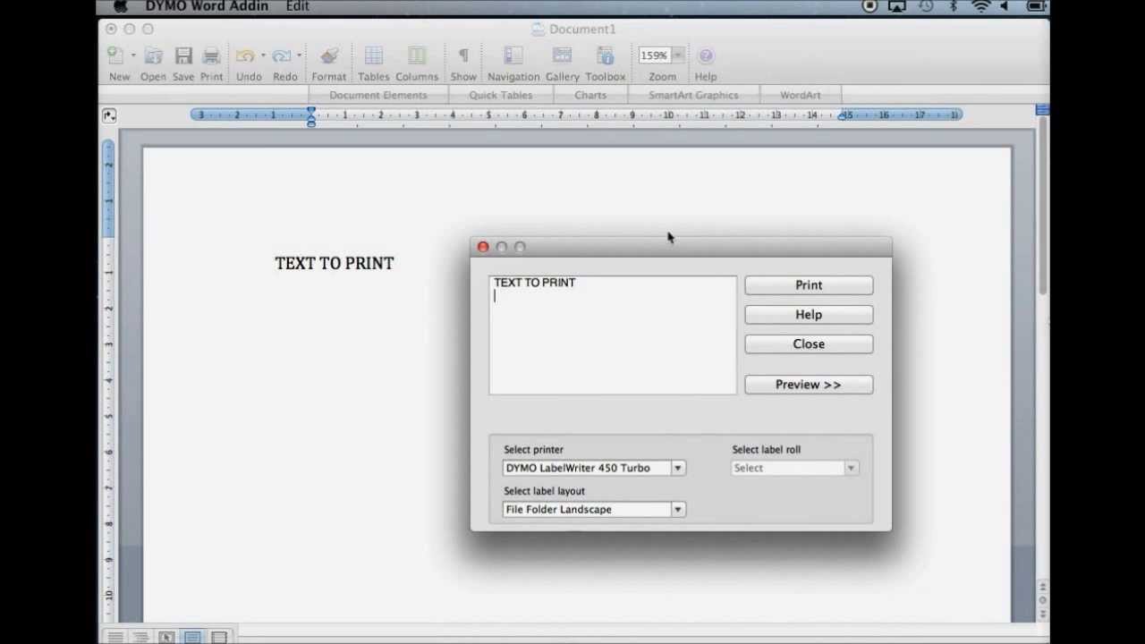The image size is (1145, 644).
Task: Click the Help button in DYMO dialog
Action: pos(809,315)
